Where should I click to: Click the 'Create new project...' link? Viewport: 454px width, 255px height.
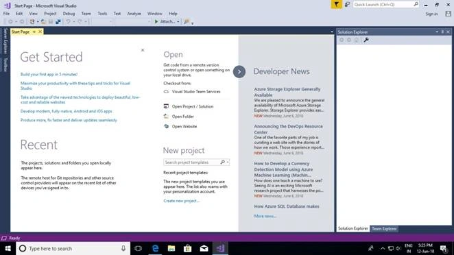pyautogui.click(x=181, y=201)
